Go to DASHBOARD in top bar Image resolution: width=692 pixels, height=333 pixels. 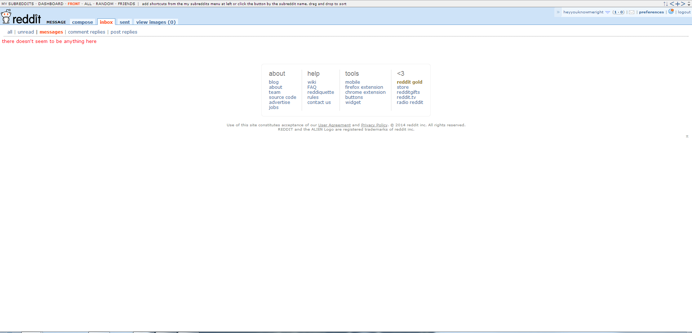click(x=51, y=4)
